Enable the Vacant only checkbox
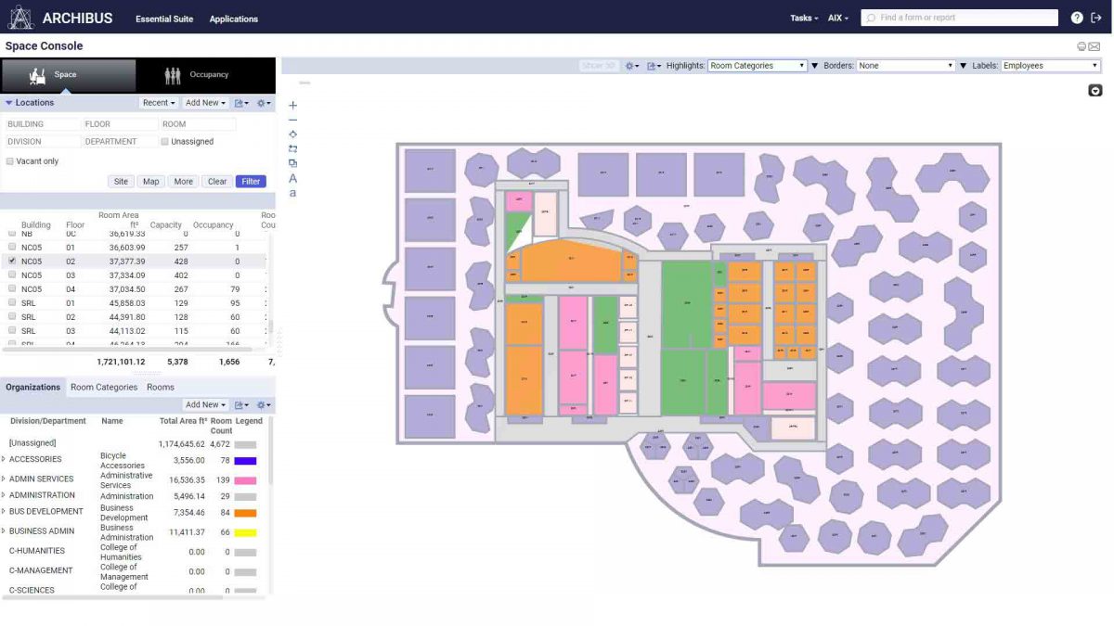Viewport: 1114px width, 626px height. point(10,161)
